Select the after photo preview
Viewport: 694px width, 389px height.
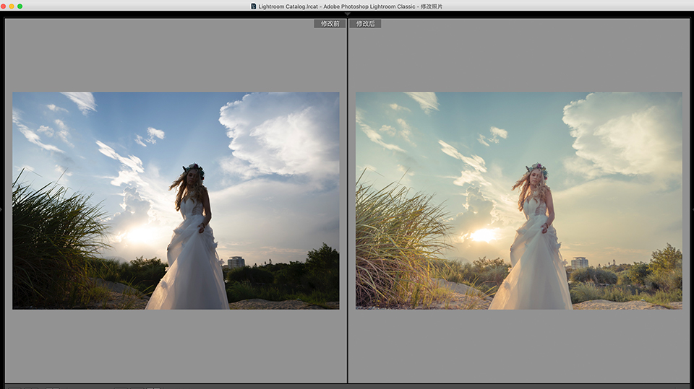pos(519,201)
